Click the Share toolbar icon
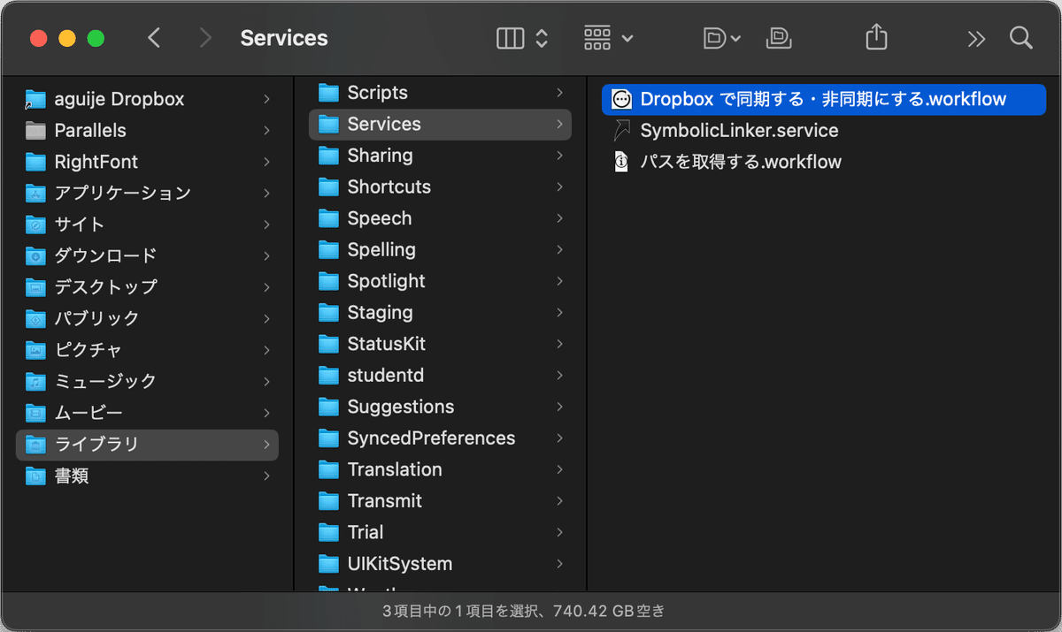Screen dimensions: 1062x632 pyautogui.click(x=875, y=38)
